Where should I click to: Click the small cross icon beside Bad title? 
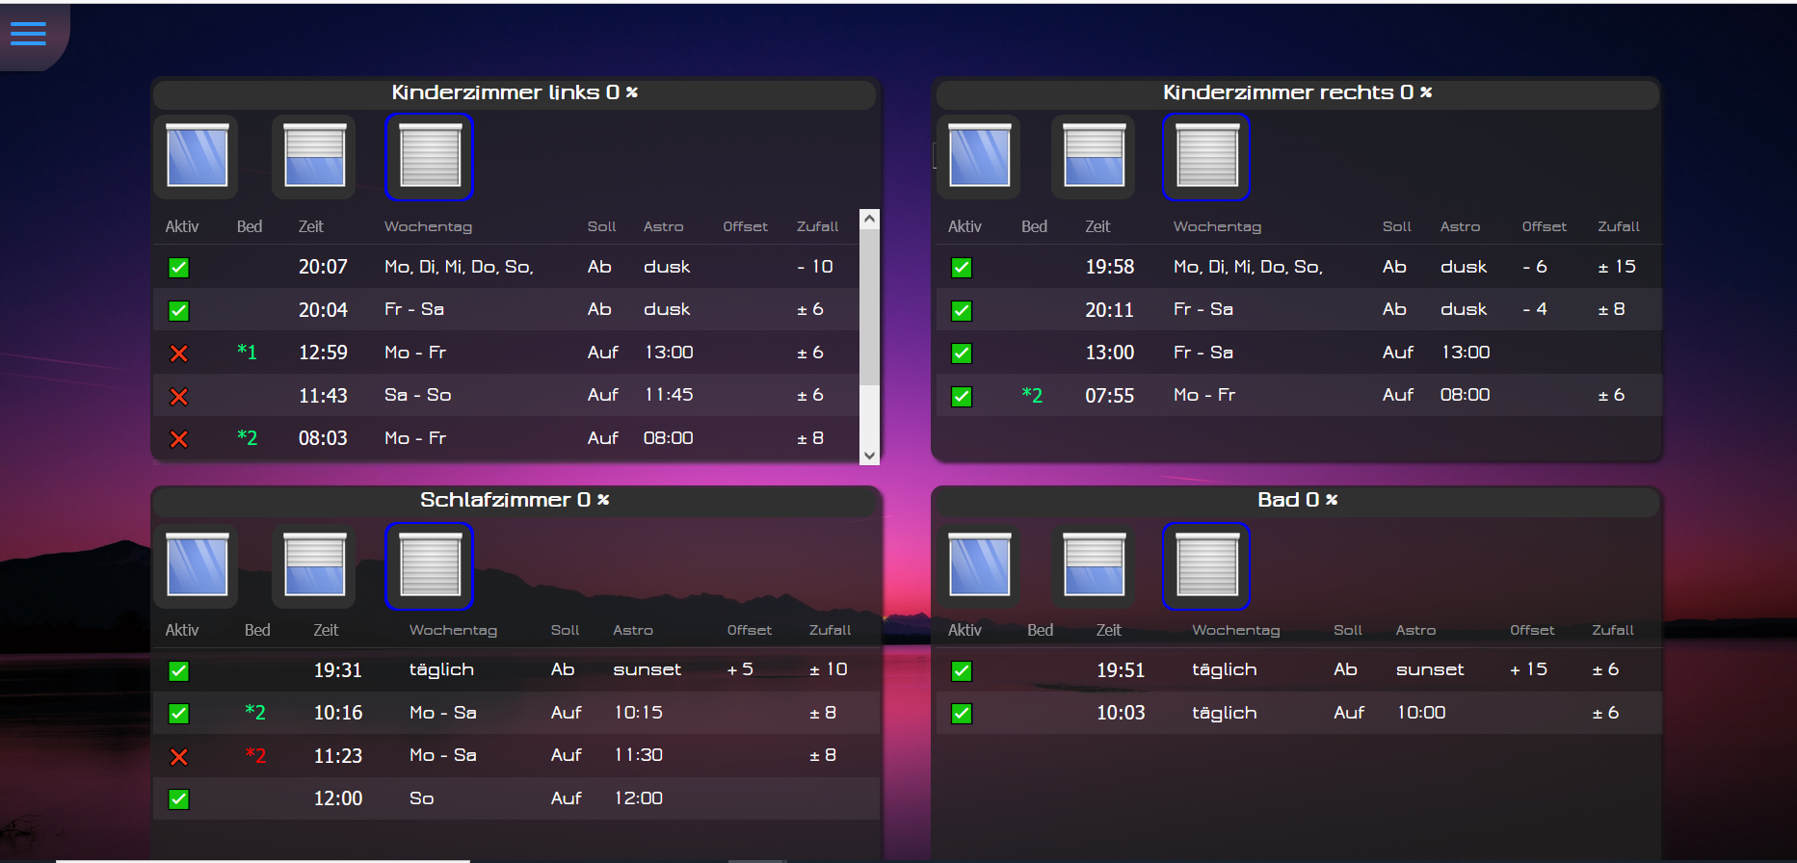point(1332,500)
